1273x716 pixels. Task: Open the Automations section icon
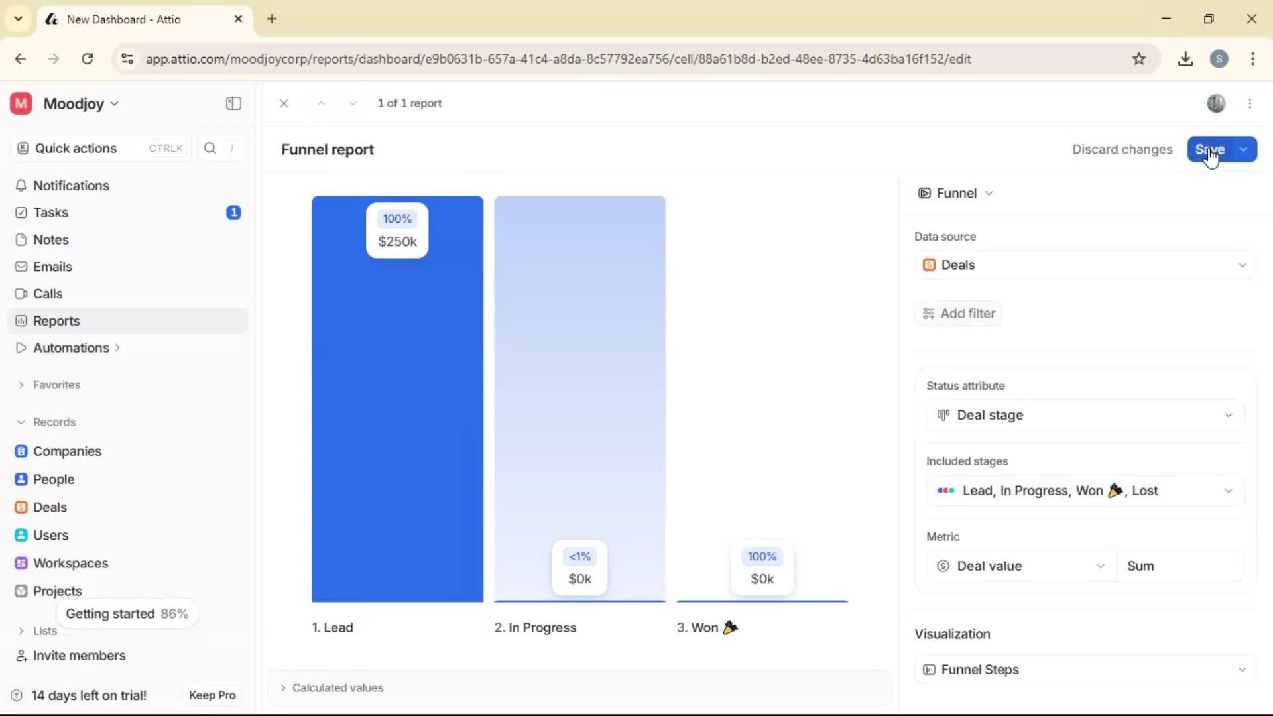(21, 347)
